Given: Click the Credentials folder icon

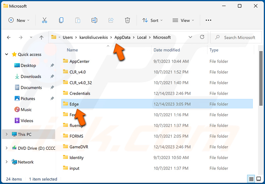Looking at the screenshot, I should click(x=65, y=93).
